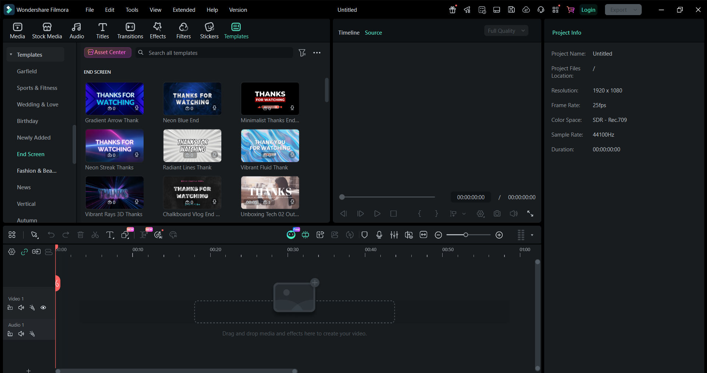Open the Export dropdown arrow
The width and height of the screenshot is (707, 373).
pos(635,10)
